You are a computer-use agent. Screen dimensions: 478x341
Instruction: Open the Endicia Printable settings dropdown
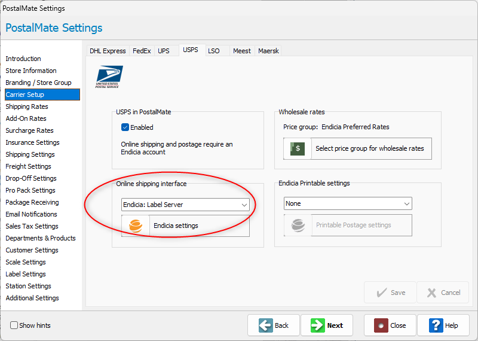348,203
